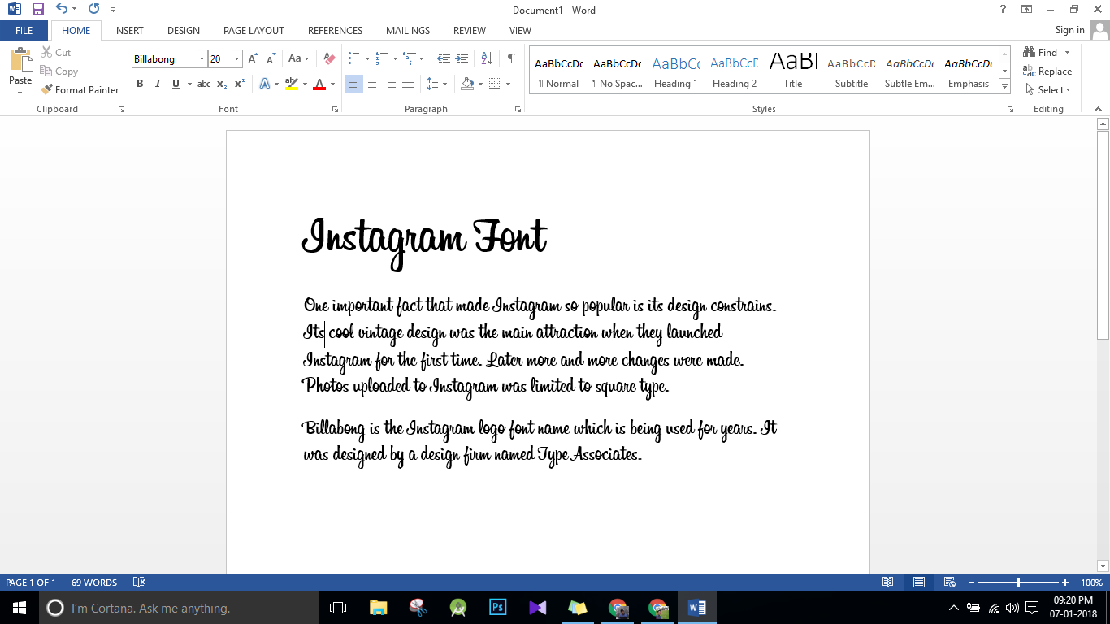Open the Change Case Aa dropdown
1110x624 pixels.
(298, 58)
